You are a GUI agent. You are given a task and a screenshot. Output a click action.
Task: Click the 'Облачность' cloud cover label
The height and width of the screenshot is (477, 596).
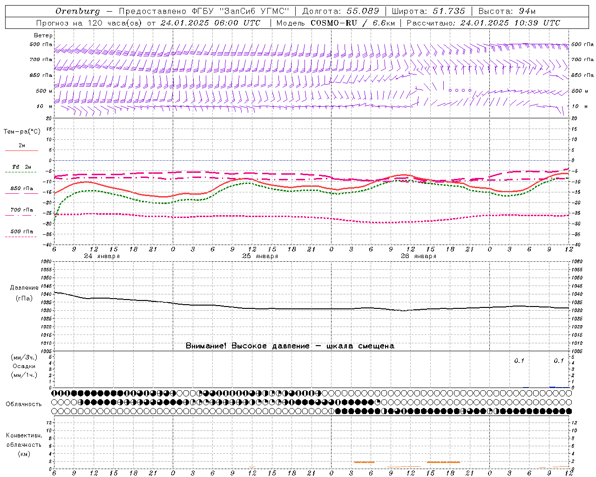[24, 404]
